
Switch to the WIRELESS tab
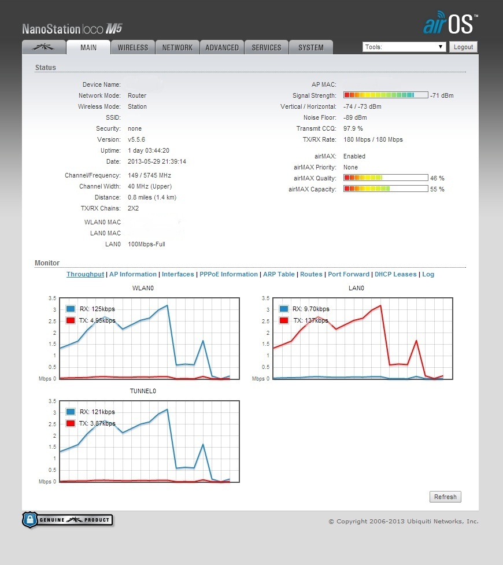point(133,47)
